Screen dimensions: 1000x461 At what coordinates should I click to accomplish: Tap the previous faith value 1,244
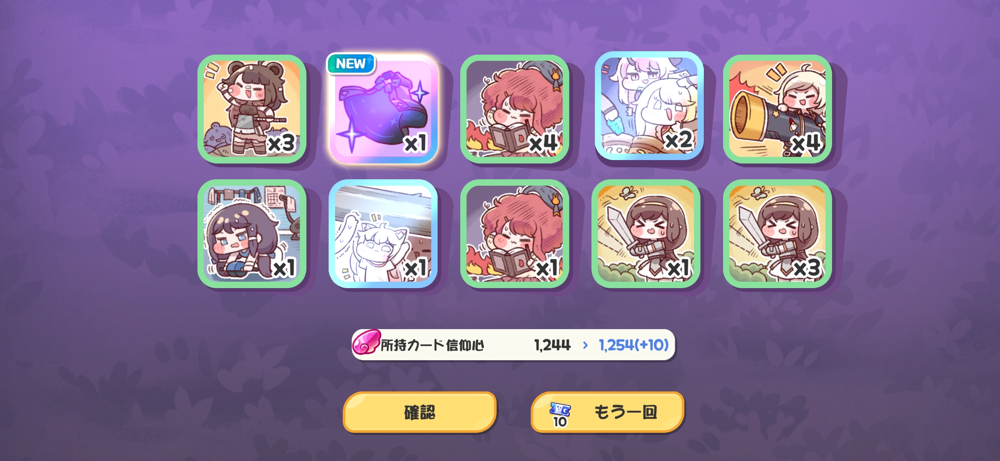click(552, 345)
